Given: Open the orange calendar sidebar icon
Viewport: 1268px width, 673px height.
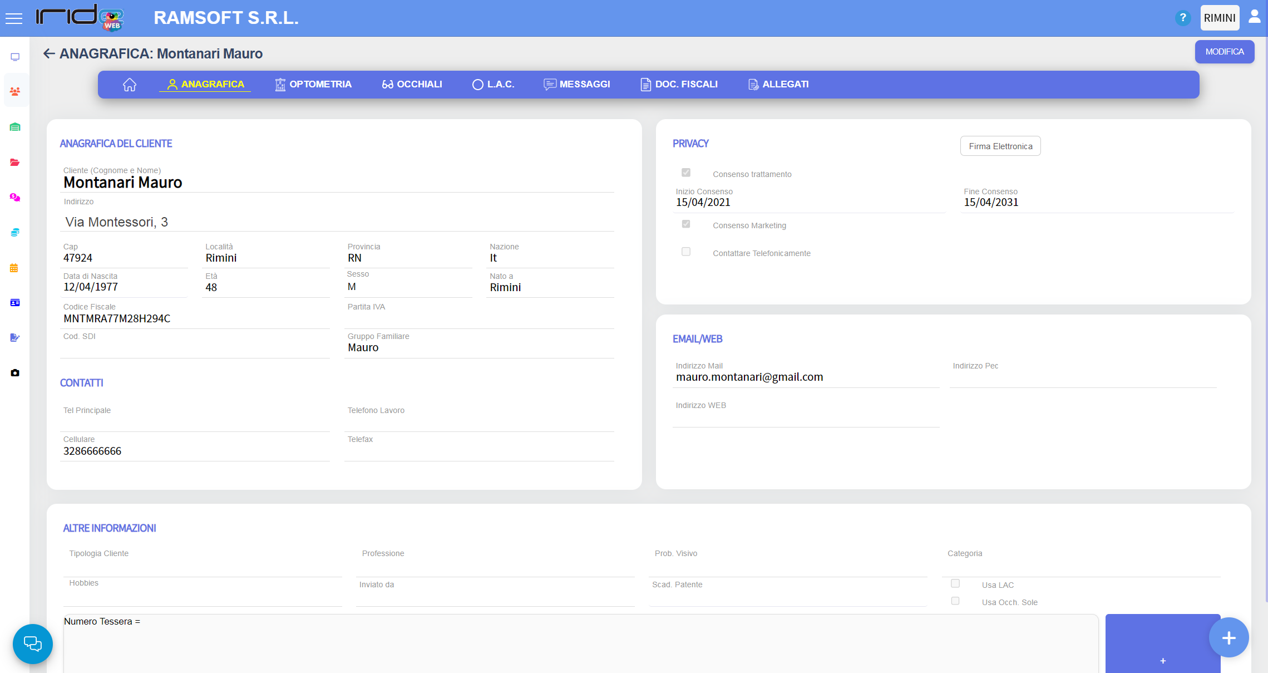Looking at the screenshot, I should pyautogui.click(x=14, y=268).
